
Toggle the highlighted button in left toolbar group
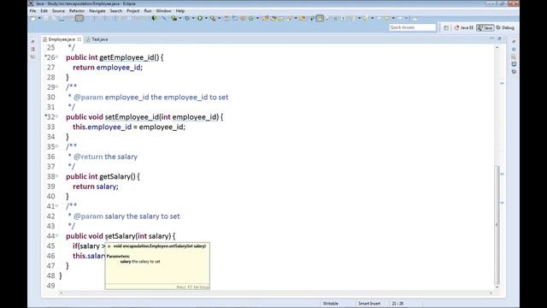(79, 18)
